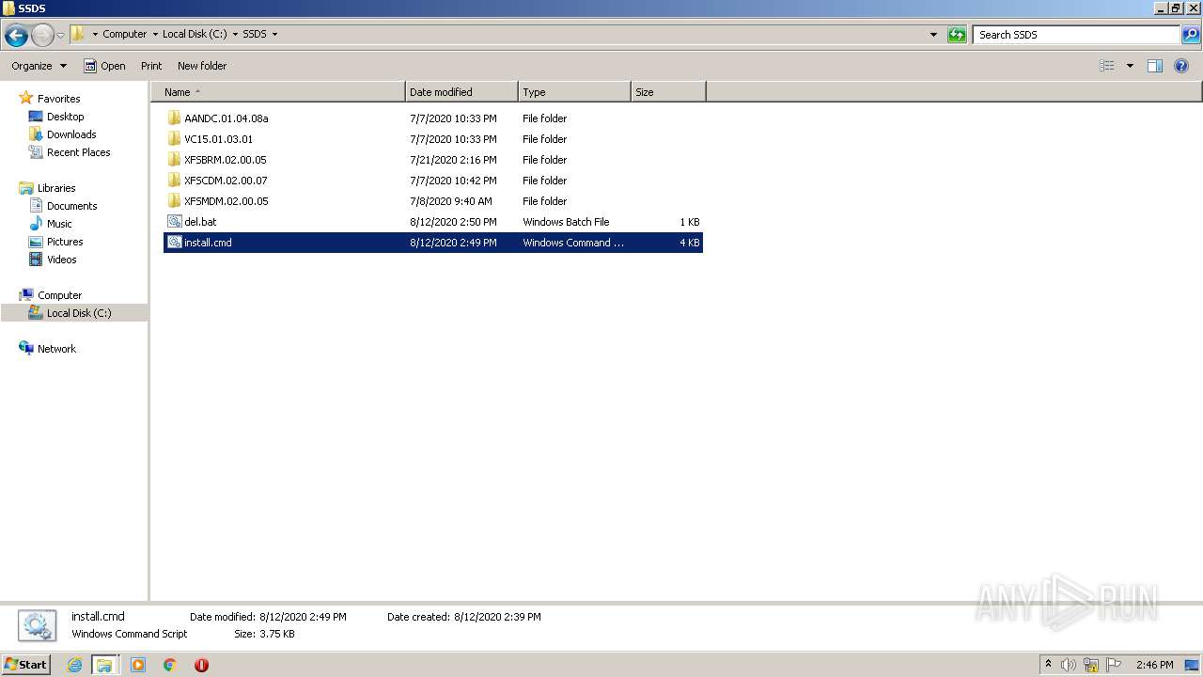
Task: Toggle the preview pane icon
Action: coord(1155,66)
